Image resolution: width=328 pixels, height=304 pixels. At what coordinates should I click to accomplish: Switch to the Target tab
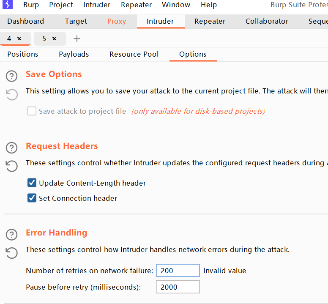click(x=76, y=21)
